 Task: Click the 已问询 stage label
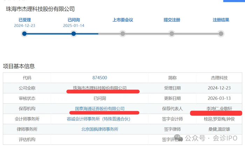(x=73, y=20)
